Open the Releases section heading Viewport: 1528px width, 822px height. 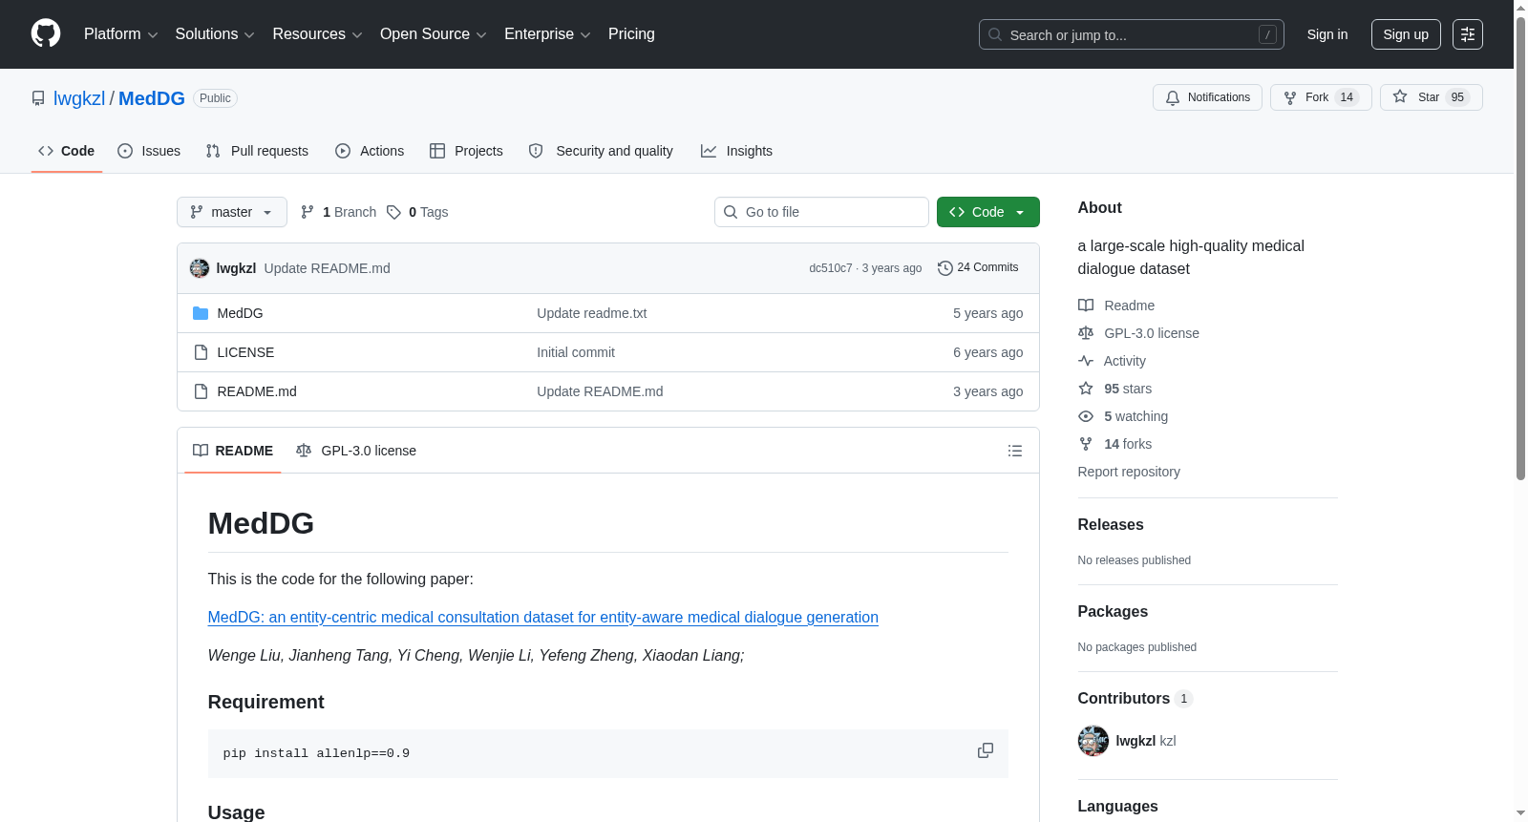pyautogui.click(x=1111, y=525)
